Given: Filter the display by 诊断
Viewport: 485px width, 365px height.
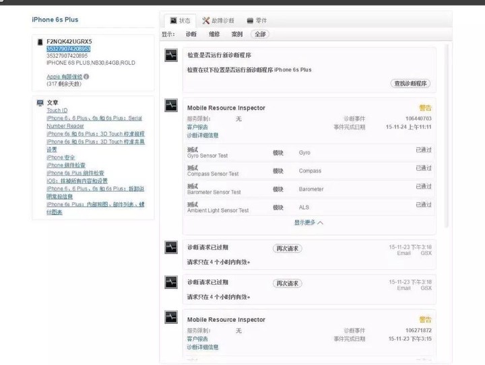Looking at the screenshot, I should 191,34.
